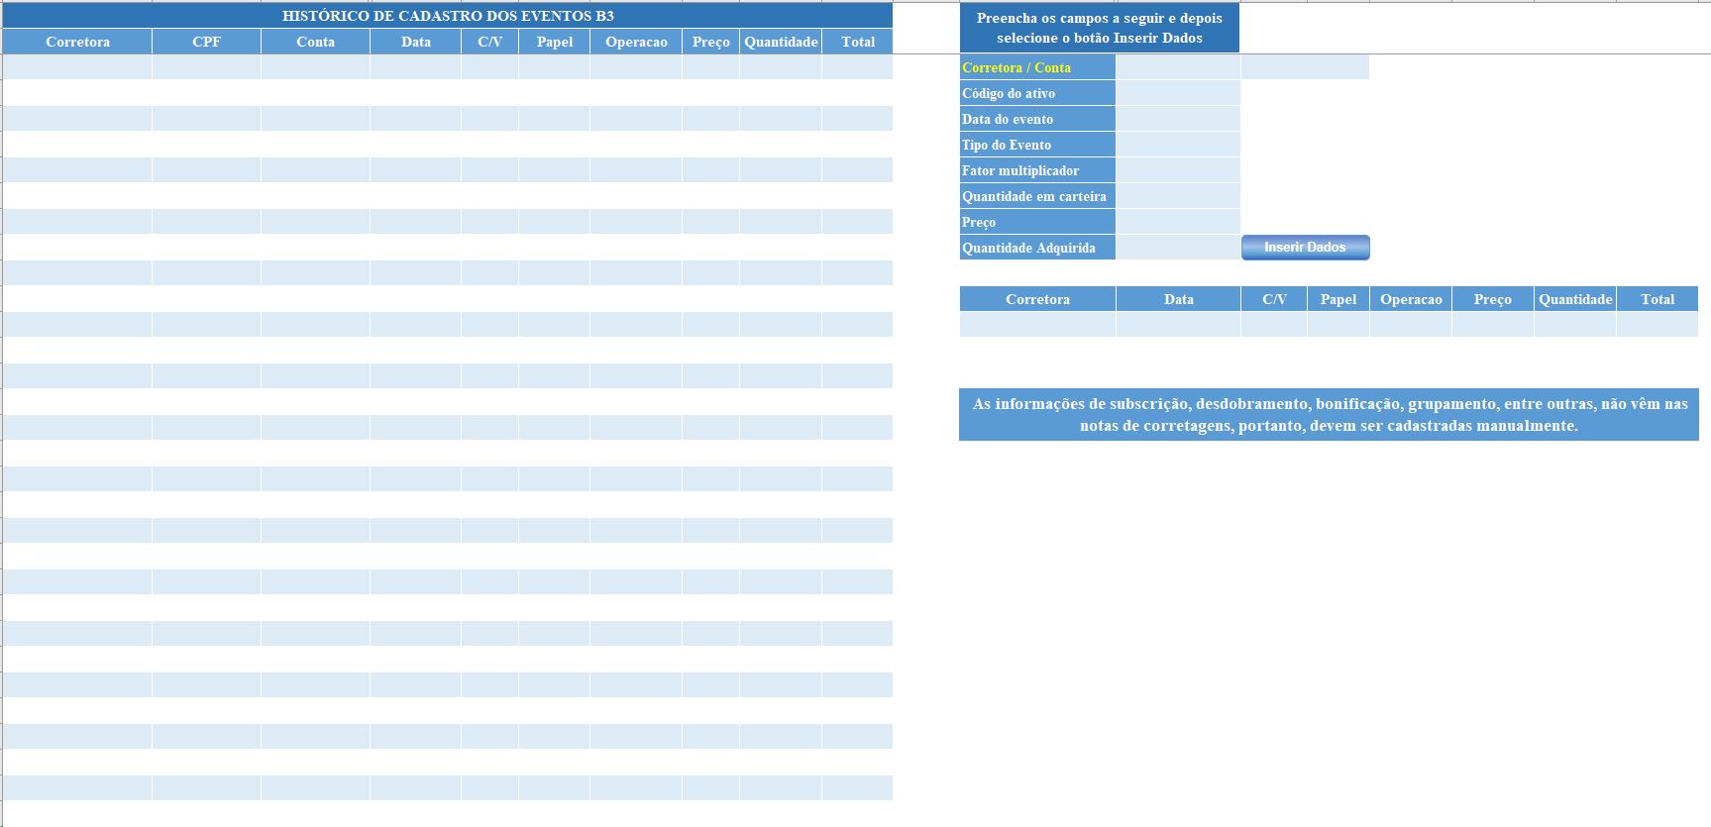Select the Quantidade Adquirida input cell
Viewport: 1711px width, 827px height.
pyautogui.click(x=1178, y=248)
